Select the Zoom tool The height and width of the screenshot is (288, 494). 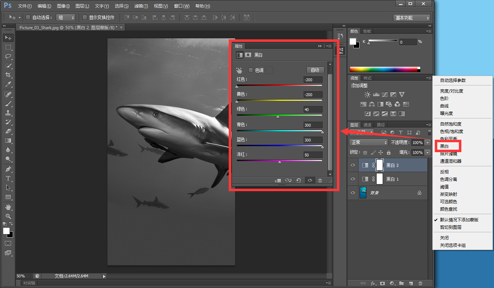[x=8, y=216]
